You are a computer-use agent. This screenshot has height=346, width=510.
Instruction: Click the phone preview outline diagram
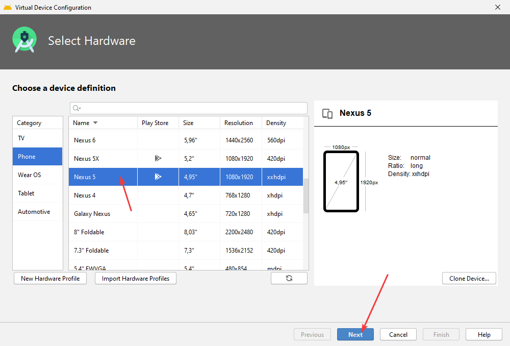341,182
